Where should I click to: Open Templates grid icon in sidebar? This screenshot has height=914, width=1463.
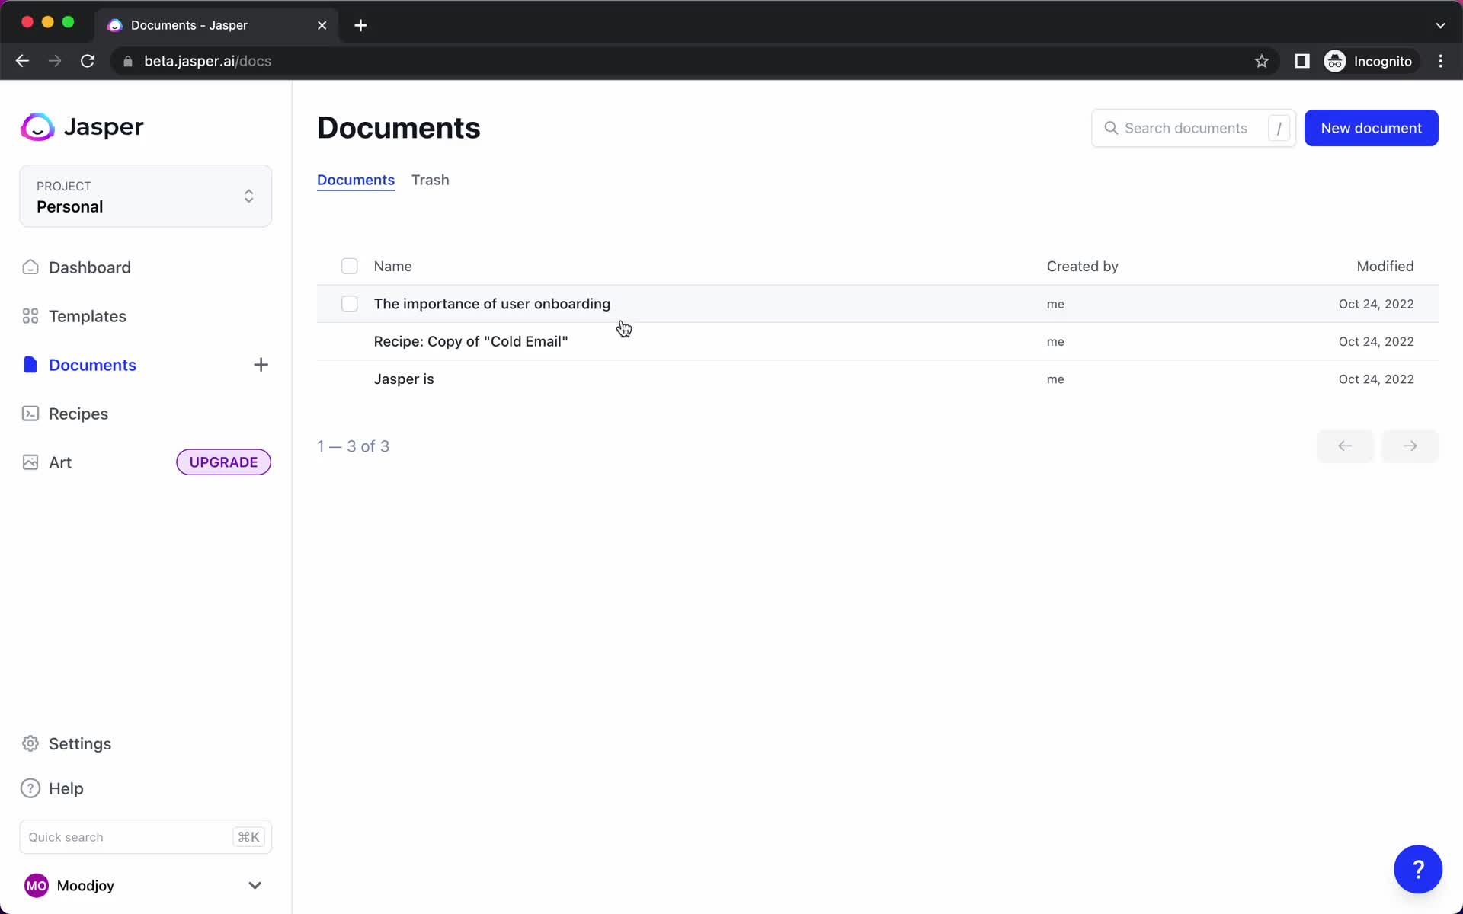point(30,316)
